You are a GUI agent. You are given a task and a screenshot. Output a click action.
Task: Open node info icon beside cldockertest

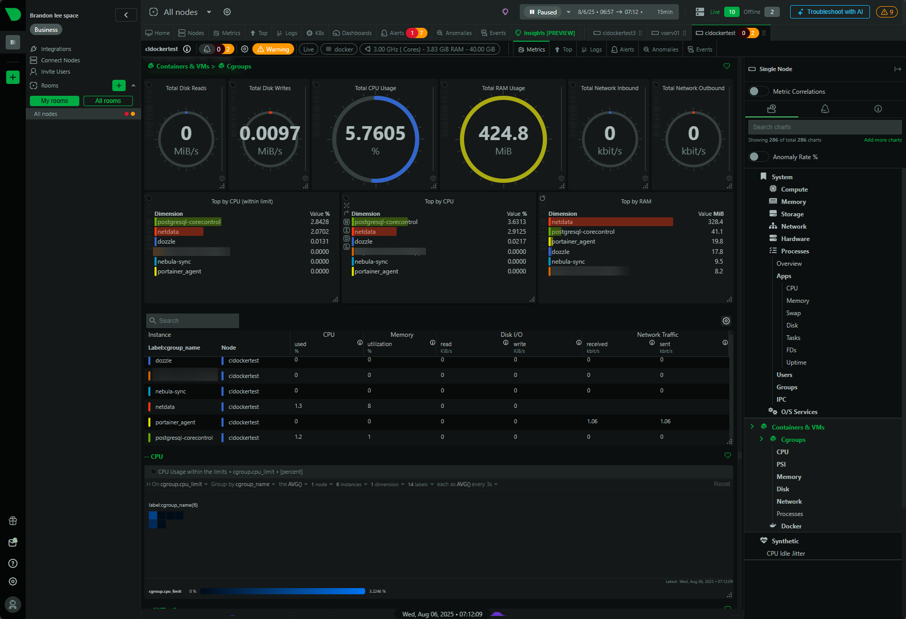pos(187,49)
